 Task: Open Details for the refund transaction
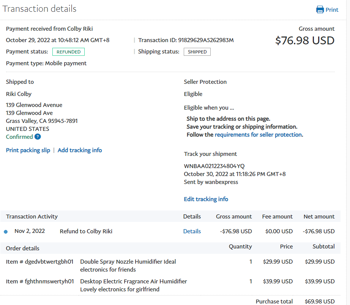(x=192, y=231)
